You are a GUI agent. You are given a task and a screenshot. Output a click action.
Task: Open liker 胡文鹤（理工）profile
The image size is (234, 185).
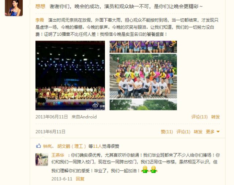coord(72,146)
